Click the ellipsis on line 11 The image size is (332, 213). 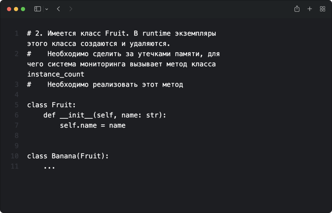click(x=49, y=167)
